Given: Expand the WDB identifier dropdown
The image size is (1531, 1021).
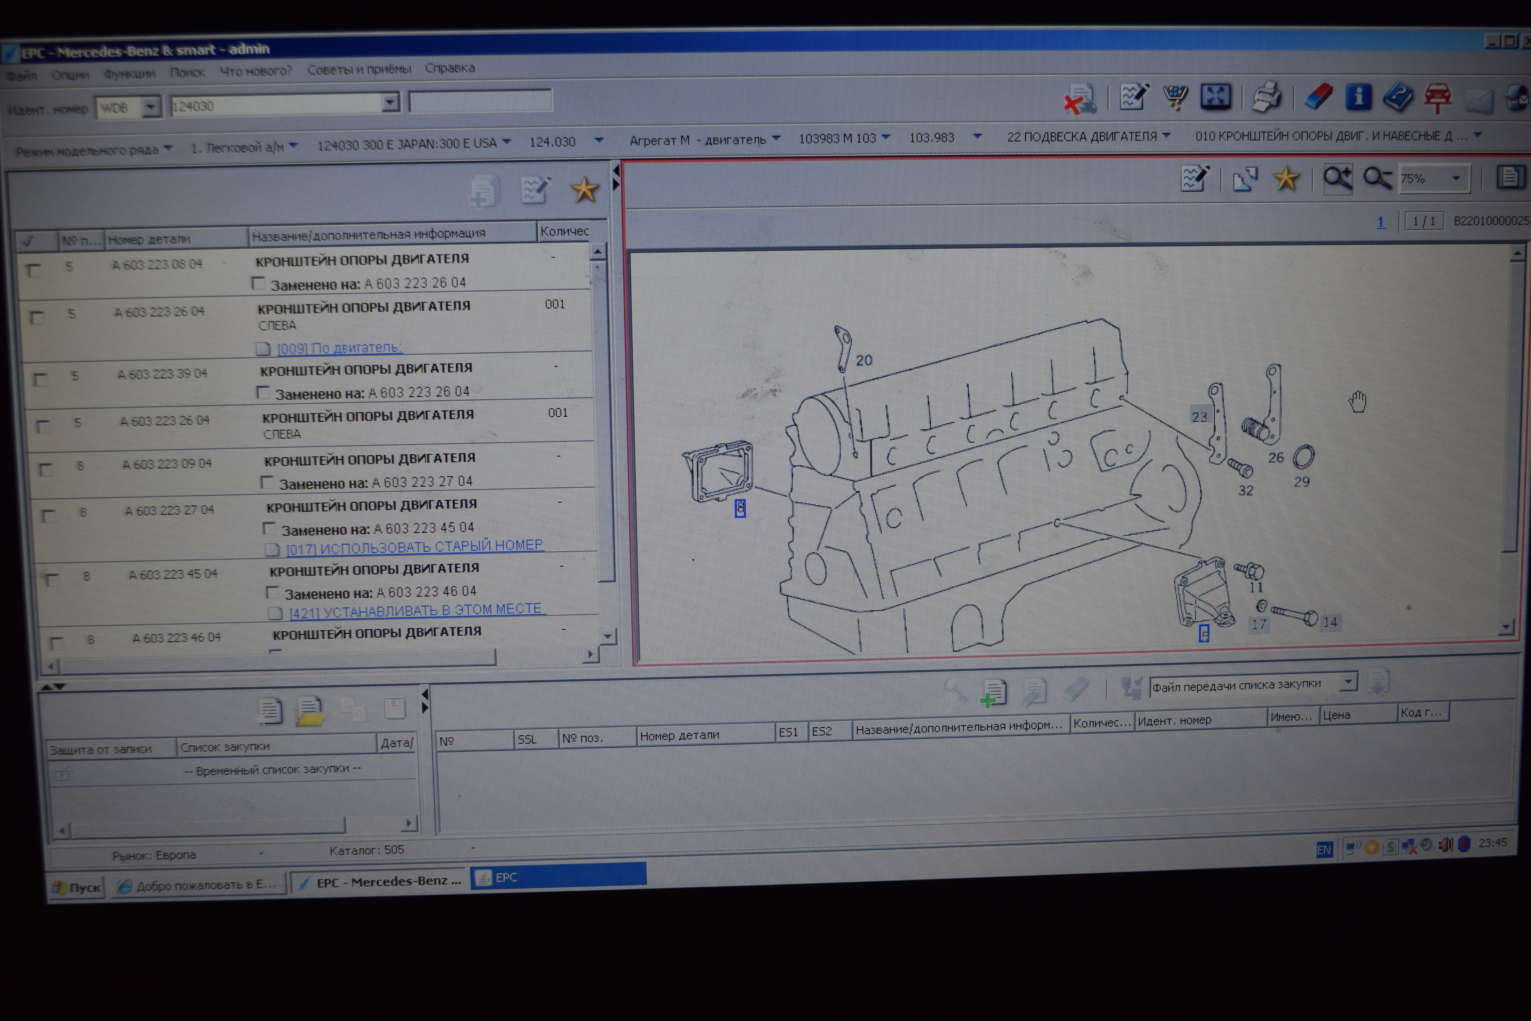Looking at the screenshot, I should click(x=151, y=106).
